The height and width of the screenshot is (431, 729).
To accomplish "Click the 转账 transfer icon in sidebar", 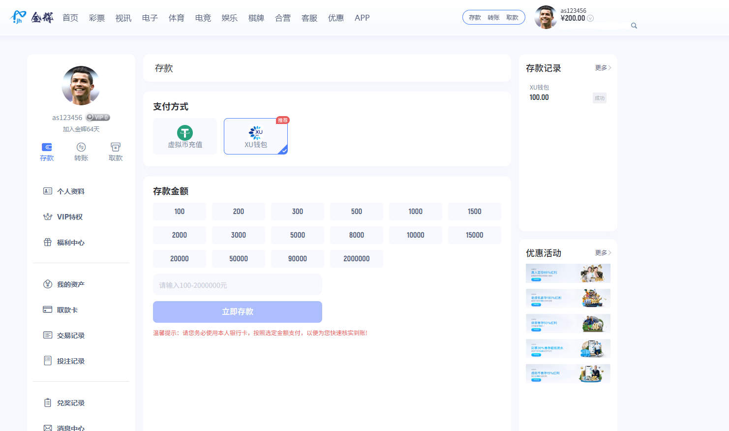I will tap(81, 147).
